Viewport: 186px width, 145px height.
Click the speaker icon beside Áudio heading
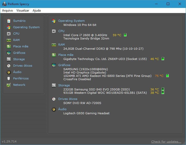(54, 109)
